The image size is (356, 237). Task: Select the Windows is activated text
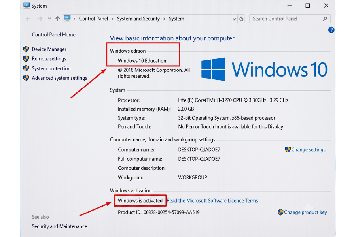tap(140, 201)
